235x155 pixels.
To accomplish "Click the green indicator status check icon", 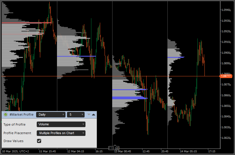I will [6, 114].
